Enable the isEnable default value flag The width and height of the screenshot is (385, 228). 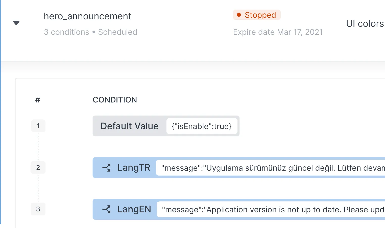[202, 126]
